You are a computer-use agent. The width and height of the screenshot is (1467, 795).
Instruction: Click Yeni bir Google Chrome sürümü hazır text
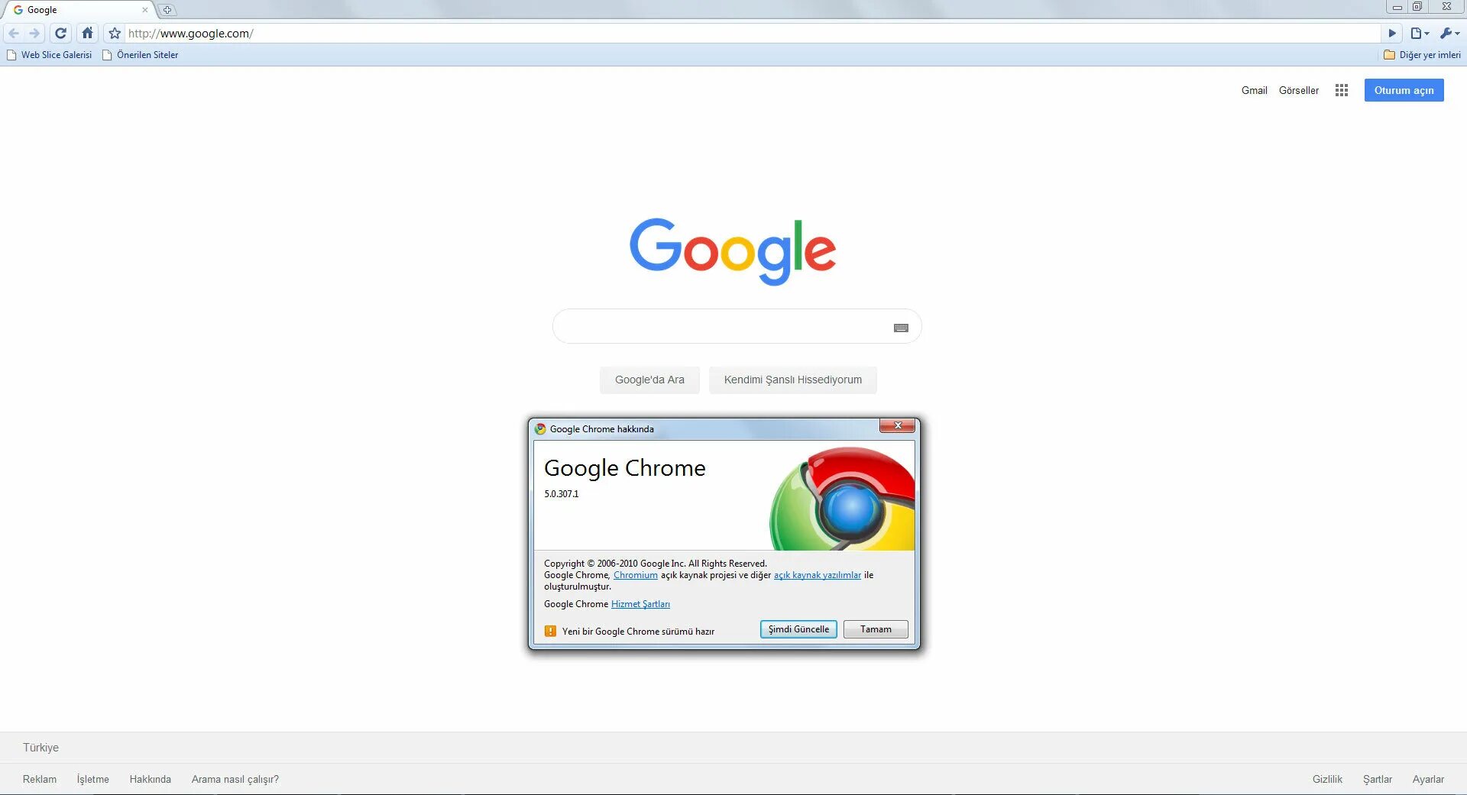coord(638,632)
